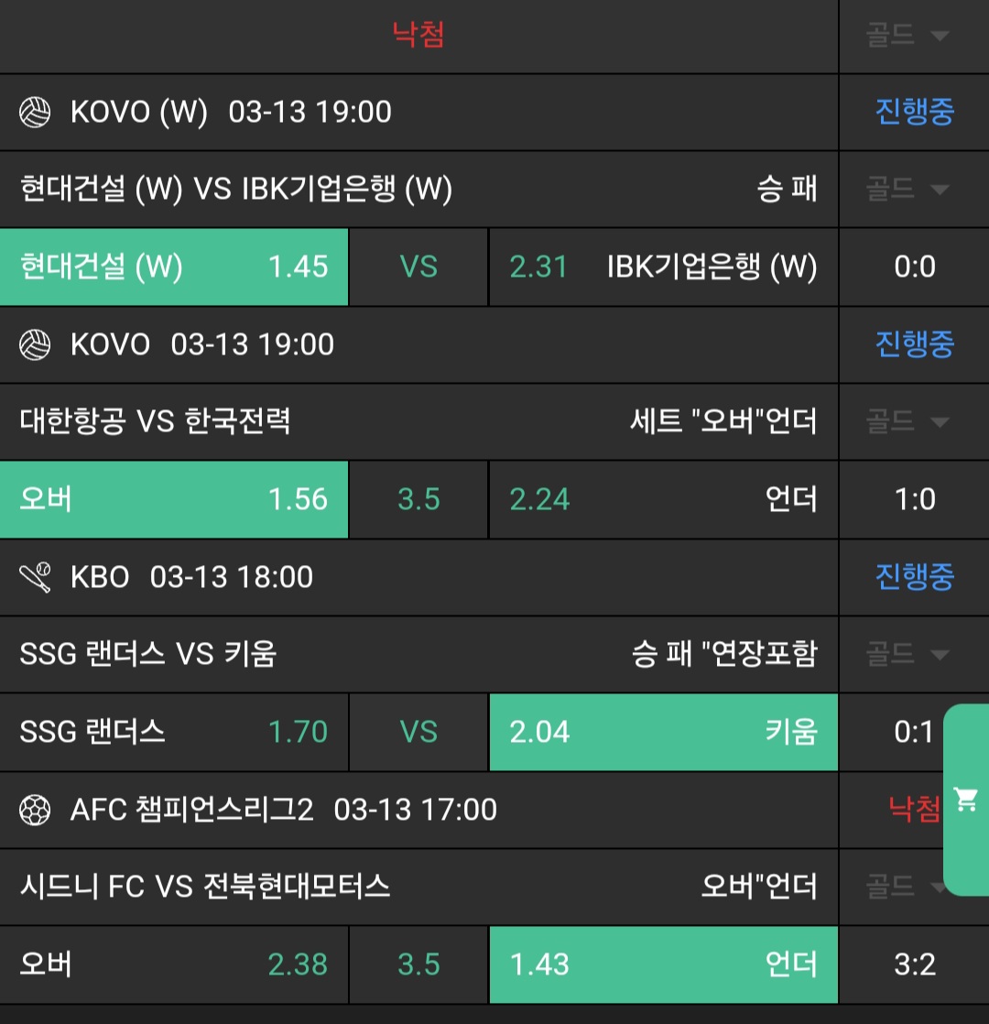Click the 3:2 score of 시드니 FC match
Viewport: 989px width, 1024px height.
coord(914,965)
